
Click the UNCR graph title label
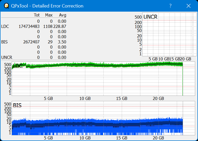pos(150,17)
